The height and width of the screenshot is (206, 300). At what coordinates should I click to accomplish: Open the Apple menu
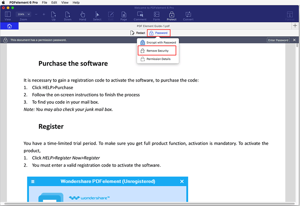click(x=3, y=3)
